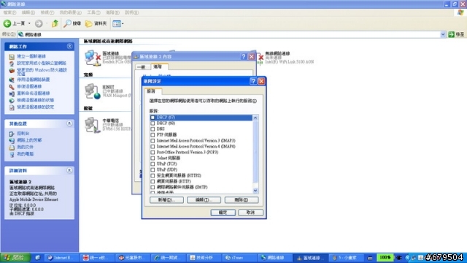Check the IMAP4 mail protocol checkbox
Screen dimensions: 467x263
point(153,146)
